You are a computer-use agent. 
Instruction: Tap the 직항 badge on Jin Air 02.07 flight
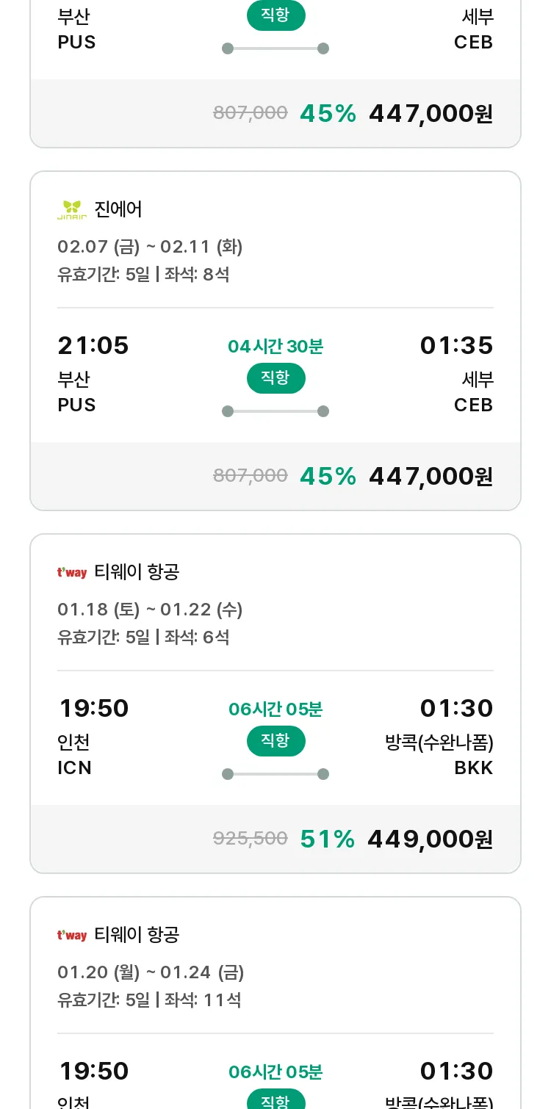click(x=275, y=378)
